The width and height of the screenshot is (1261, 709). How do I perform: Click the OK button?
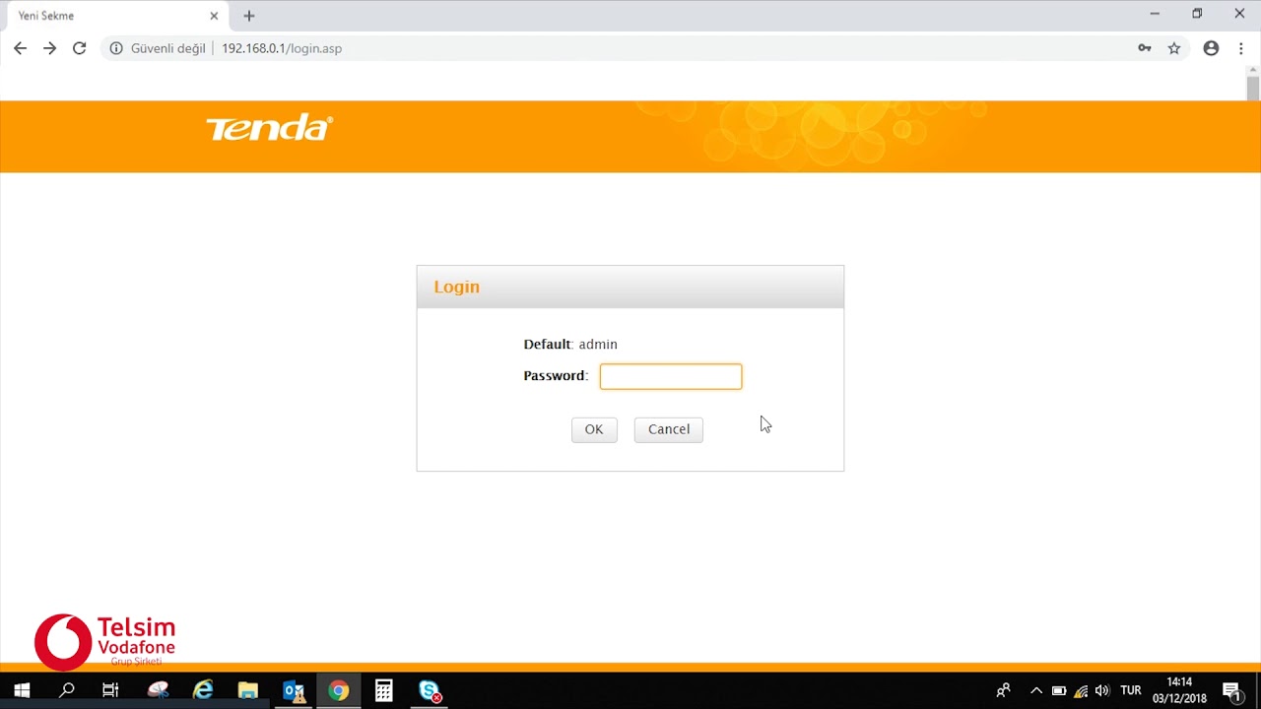[594, 429]
